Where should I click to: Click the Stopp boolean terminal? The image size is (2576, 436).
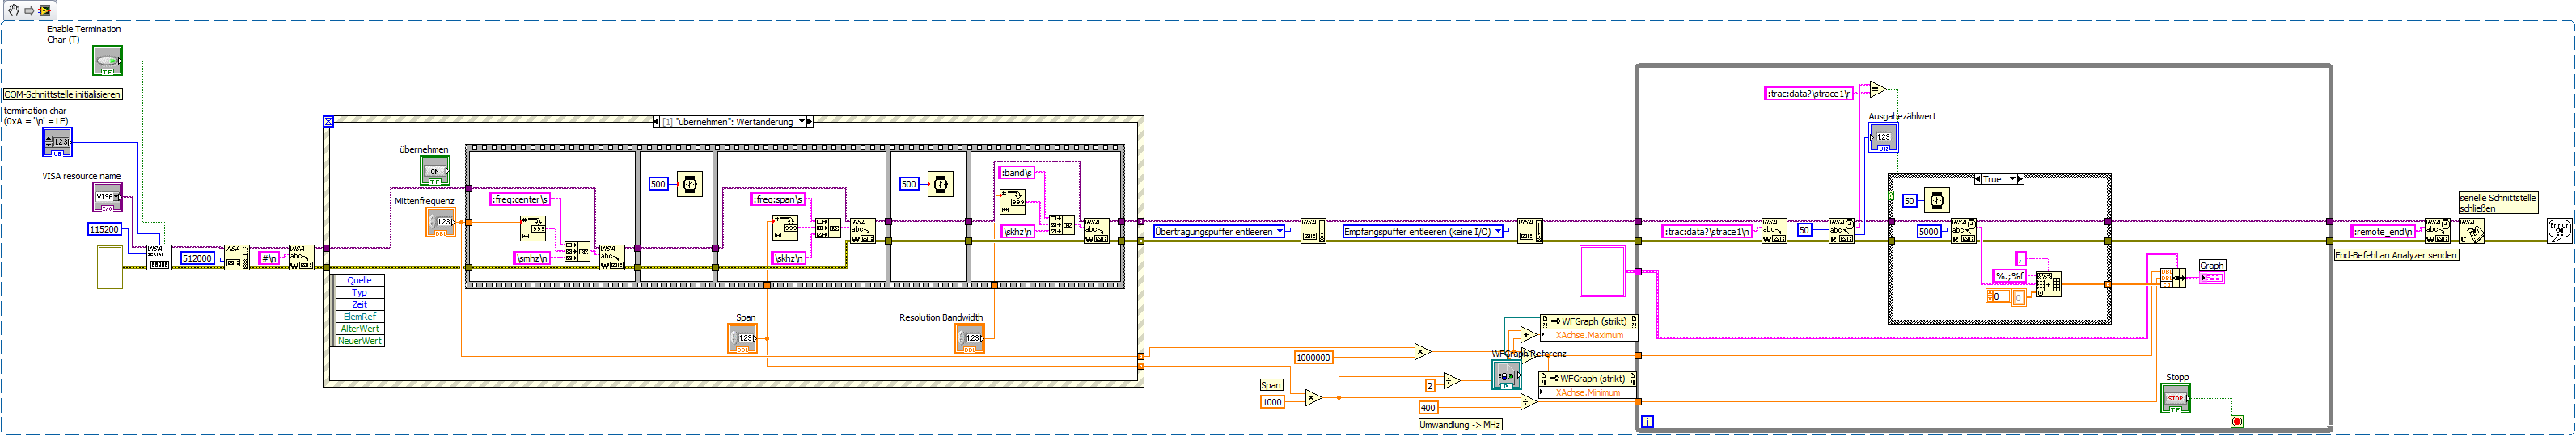2176,398
